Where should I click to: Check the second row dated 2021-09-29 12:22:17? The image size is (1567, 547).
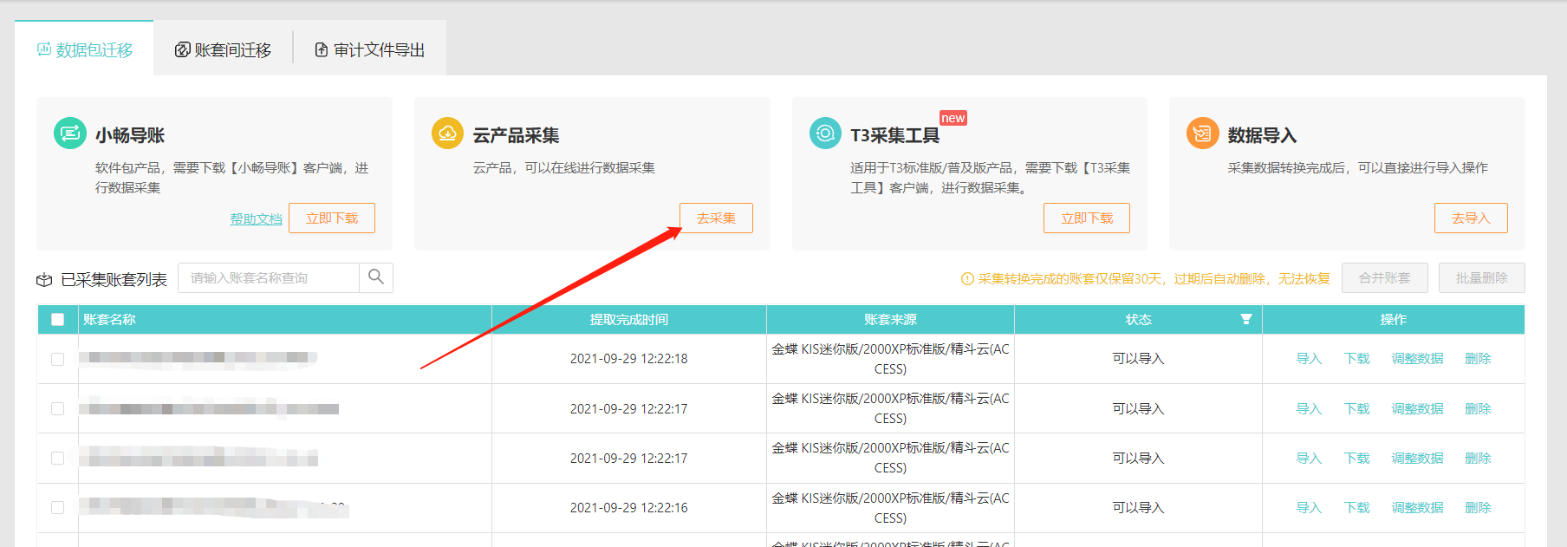(x=57, y=458)
